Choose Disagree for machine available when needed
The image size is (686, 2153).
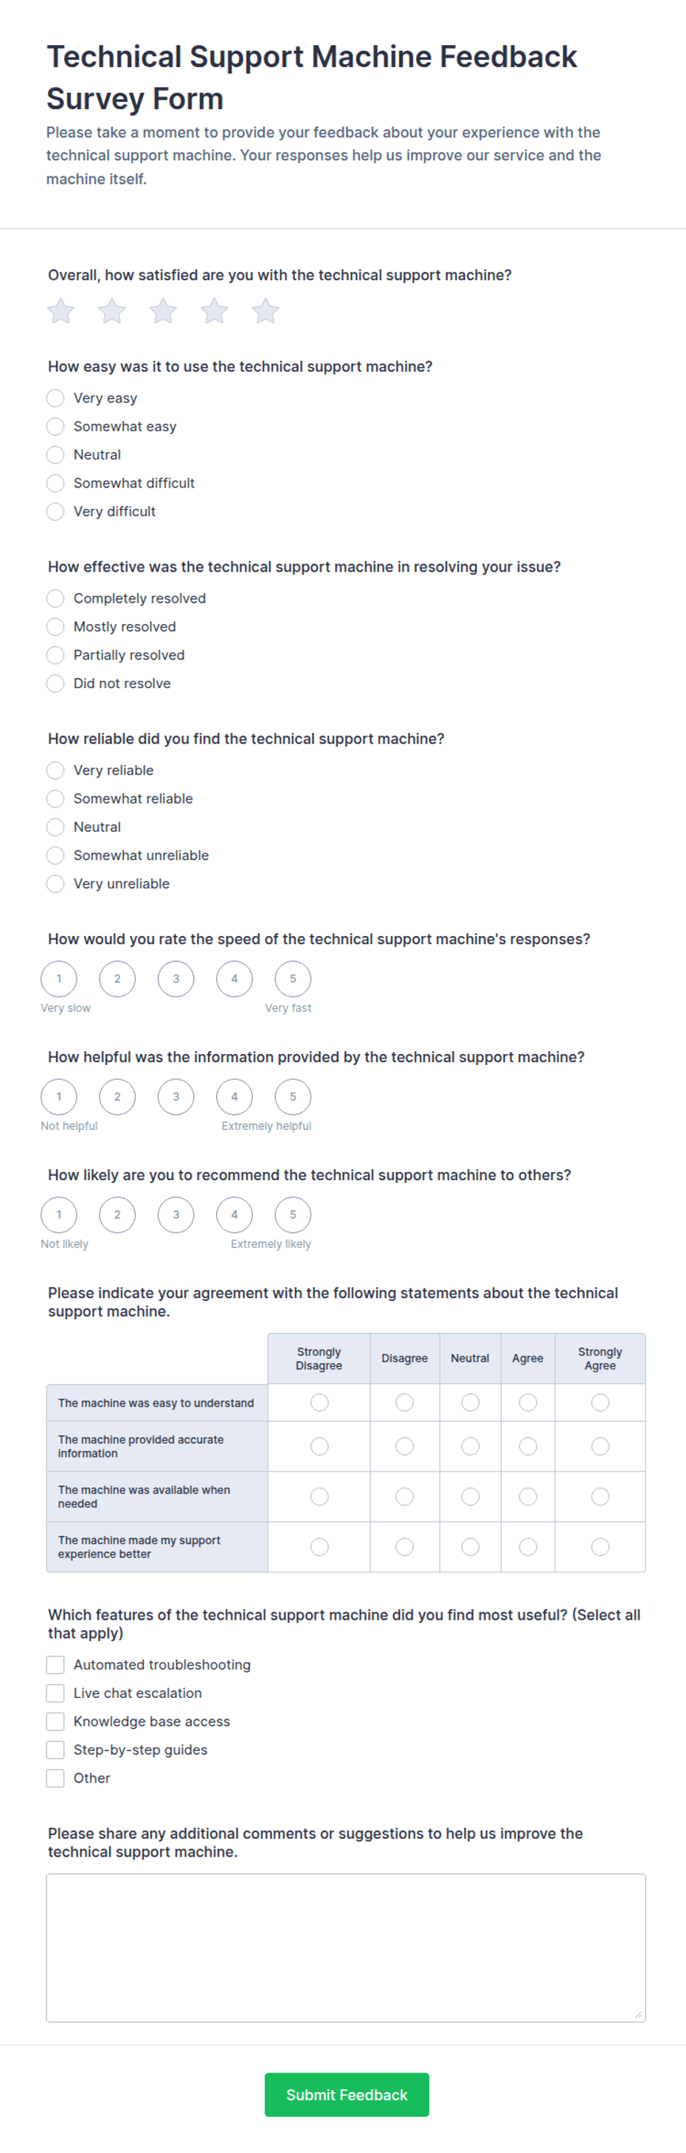(x=404, y=1496)
